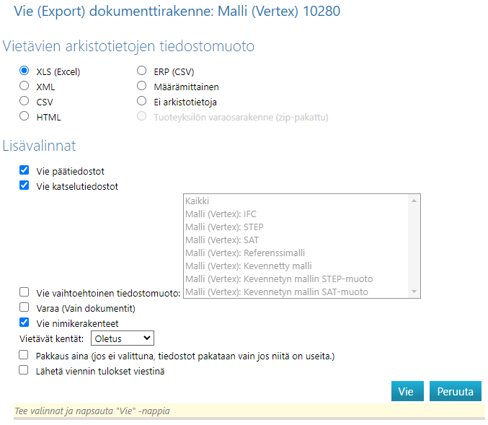Click the list scrollbar up arrow
This screenshot has width=488, height=425.
pos(414,201)
